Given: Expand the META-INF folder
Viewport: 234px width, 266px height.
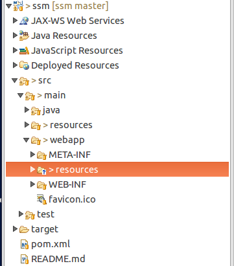Looking at the screenshot, I should tap(32, 155).
